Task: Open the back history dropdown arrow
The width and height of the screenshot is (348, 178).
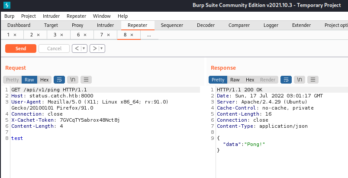Action: pos(84,49)
